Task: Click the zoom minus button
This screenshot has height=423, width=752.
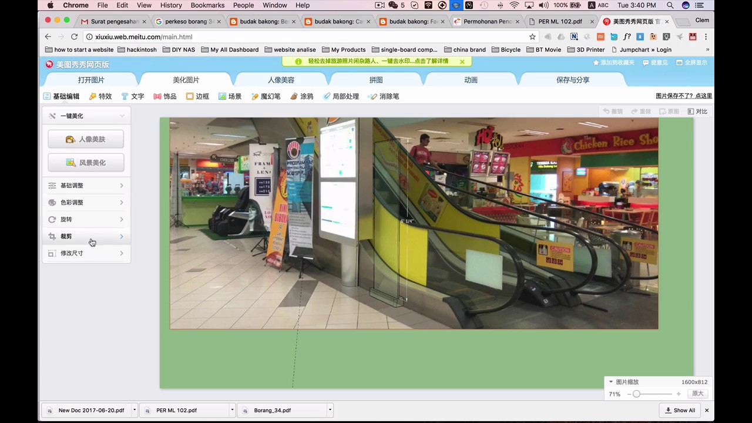Action: (629, 394)
